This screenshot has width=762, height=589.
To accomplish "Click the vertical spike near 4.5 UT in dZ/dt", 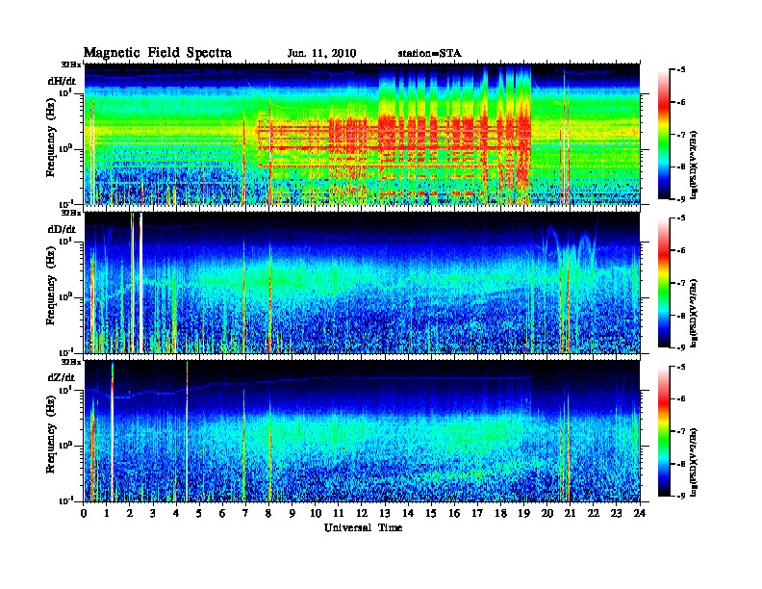I will pyautogui.click(x=187, y=431).
